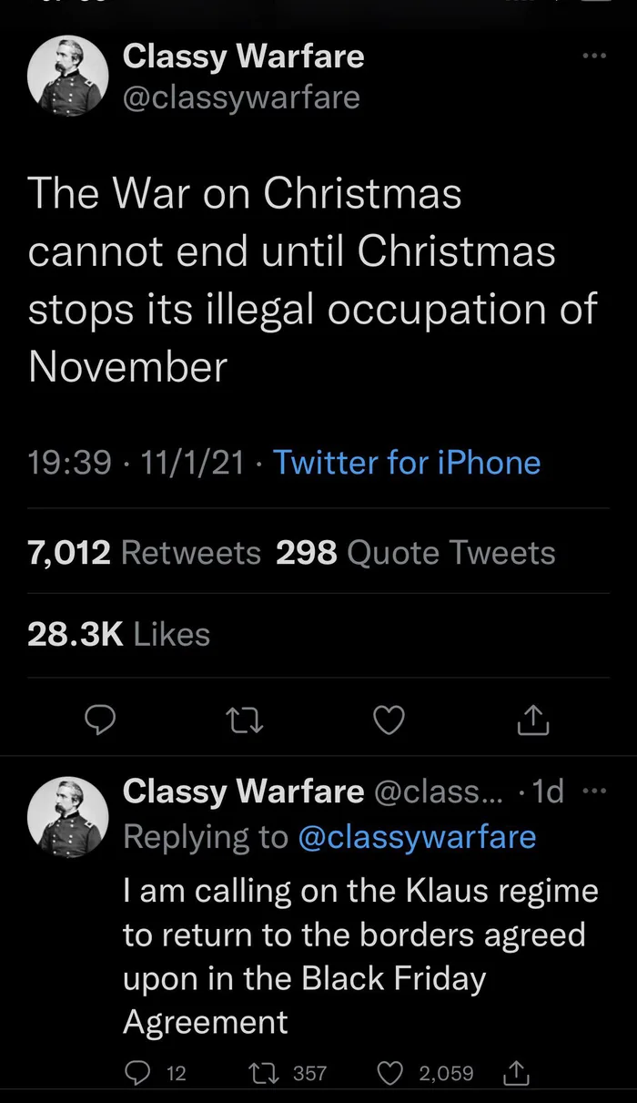The width and height of the screenshot is (637, 1103).
Task: Show the 28.3K Likes list
Action: [x=118, y=634]
